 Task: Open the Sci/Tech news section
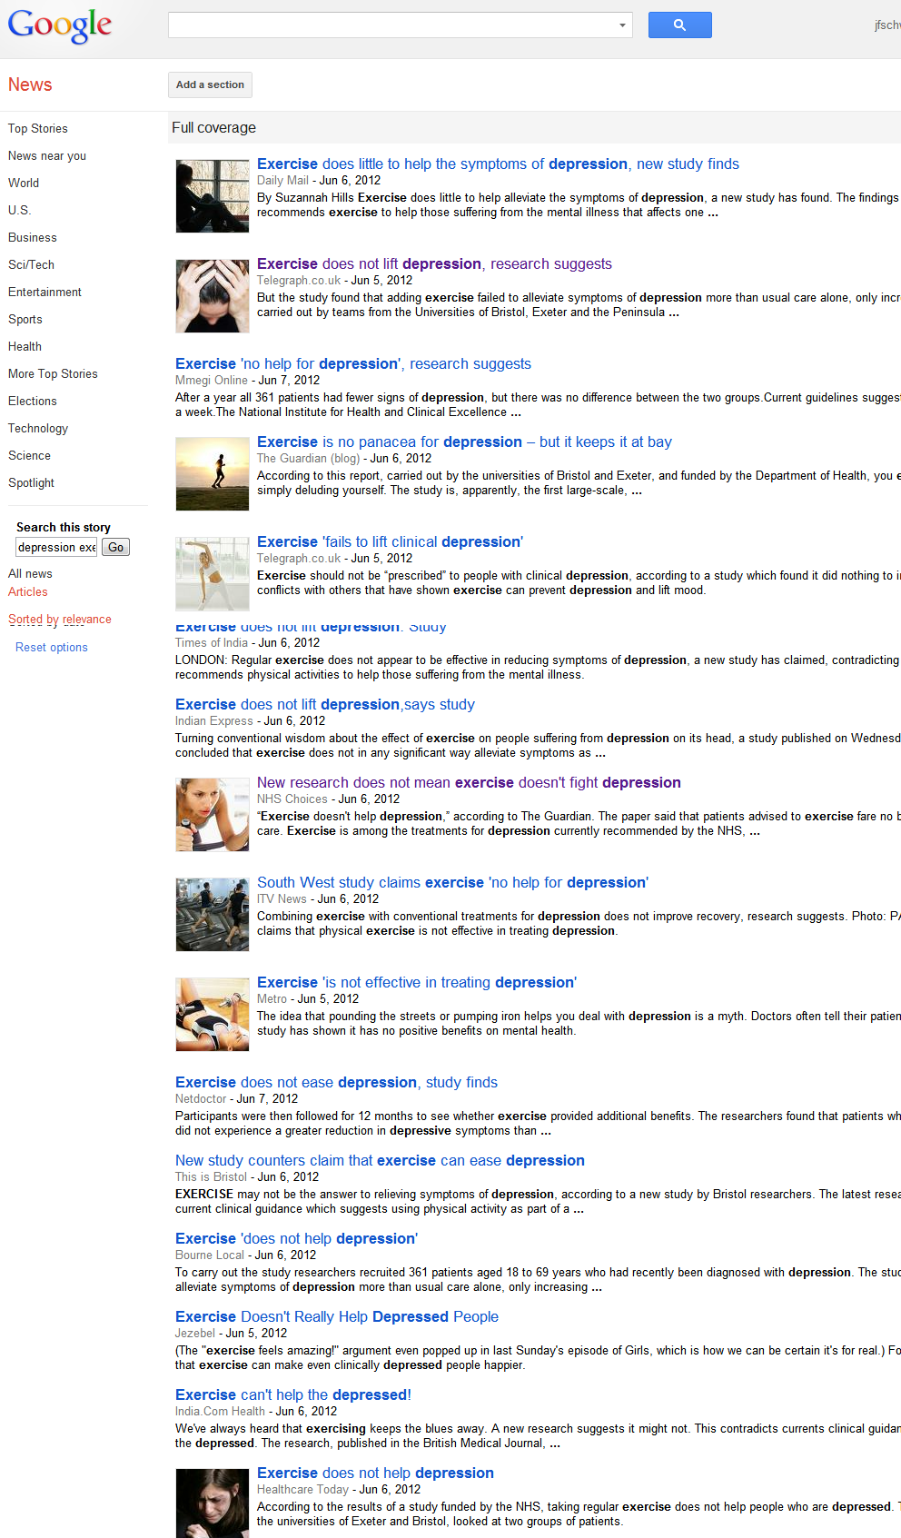coord(32,264)
